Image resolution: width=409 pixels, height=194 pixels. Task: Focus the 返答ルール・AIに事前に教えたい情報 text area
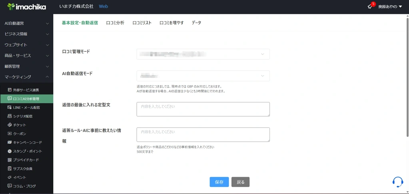pyautogui.click(x=203, y=134)
